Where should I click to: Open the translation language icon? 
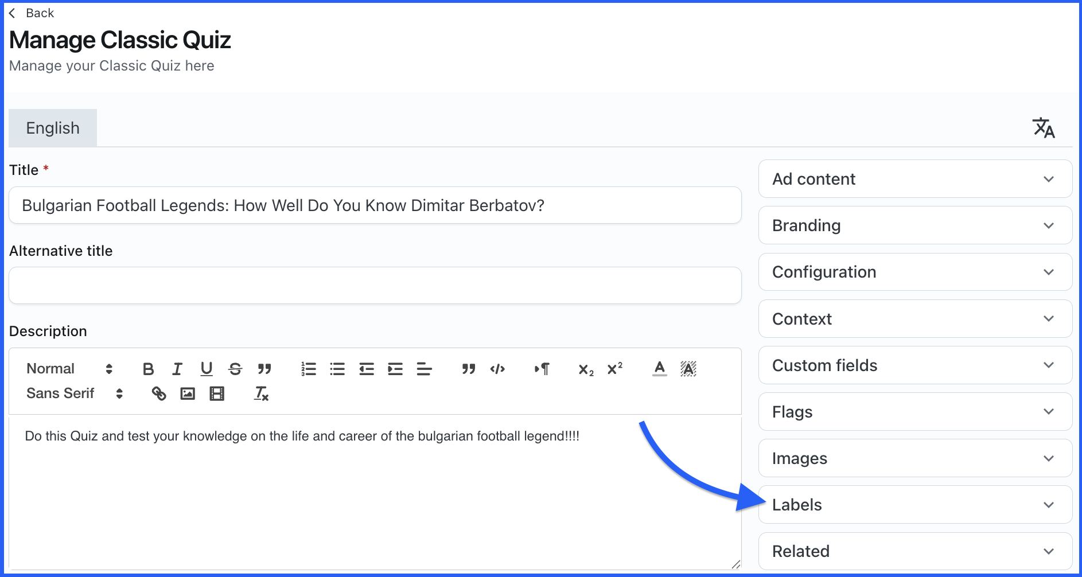click(x=1044, y=128)
